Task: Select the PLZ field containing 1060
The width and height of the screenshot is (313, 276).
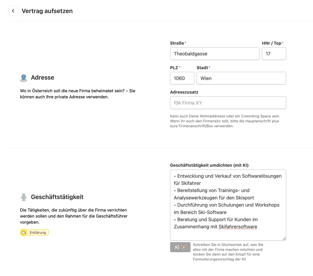Action: [182, 78]
